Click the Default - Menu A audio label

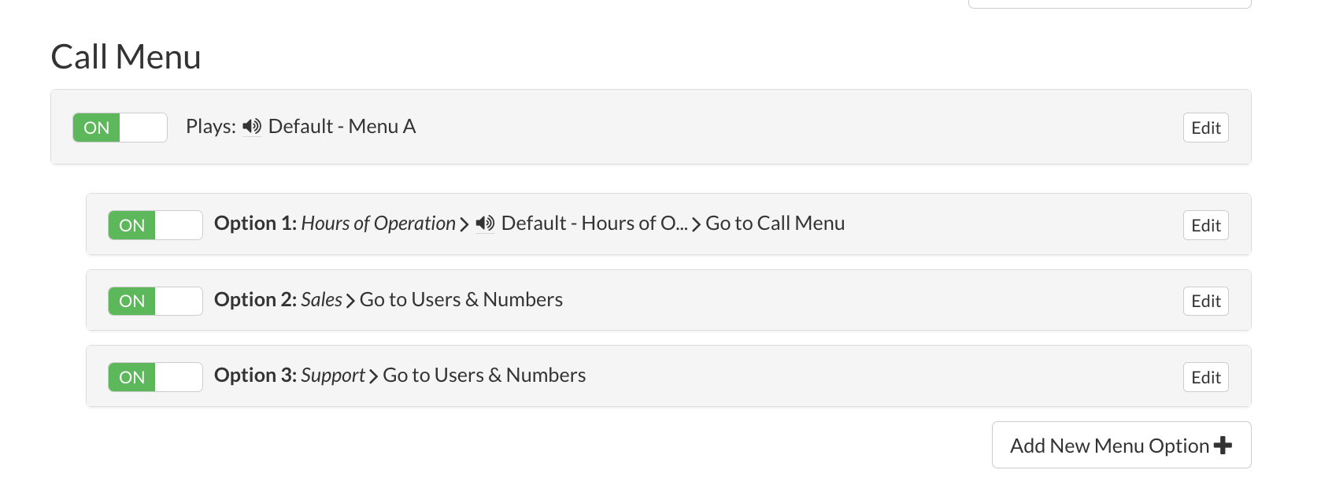(x=342, y=127)
